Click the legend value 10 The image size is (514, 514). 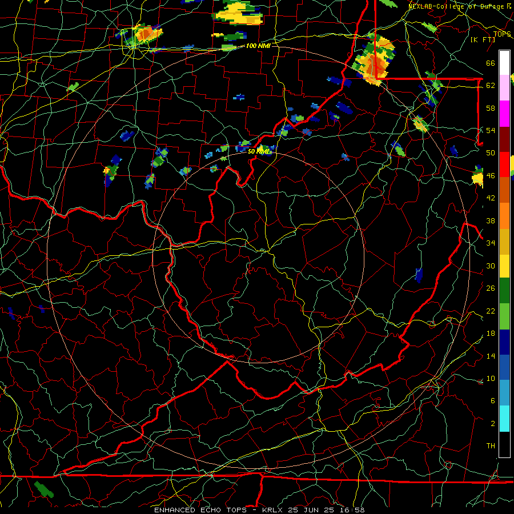coord(491,378)
